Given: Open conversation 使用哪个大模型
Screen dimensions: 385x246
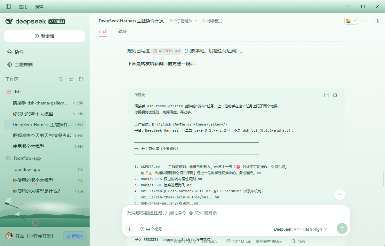Looking at the screenshot, I should (45, 146).
